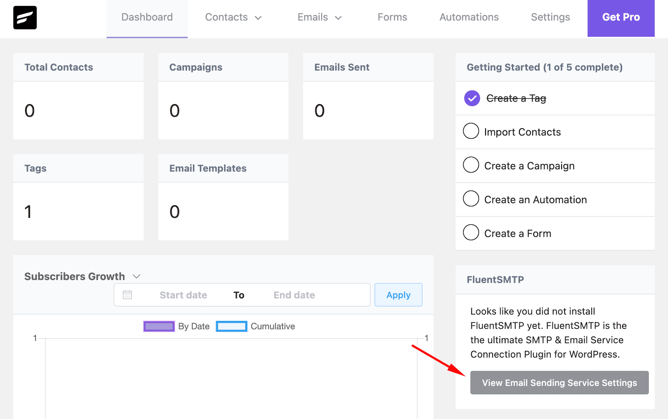Click the Start date input field
The width and height of the screenshot is (668, 419).
[183, 295]
